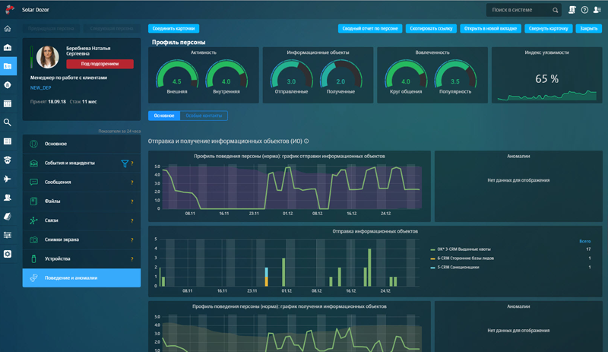Viewport: 608px width, 352px height.
Task: Select the Поведение и аномалии section
Action: [81, 277]
